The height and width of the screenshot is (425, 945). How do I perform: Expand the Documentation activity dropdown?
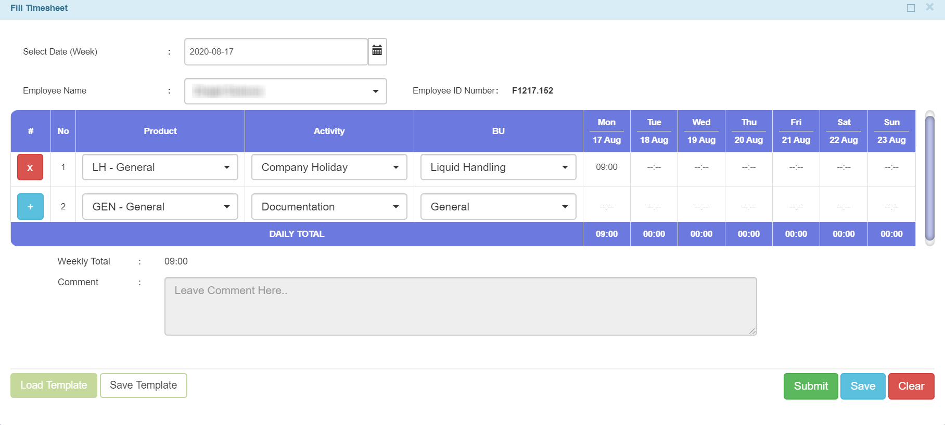point(329,207)
